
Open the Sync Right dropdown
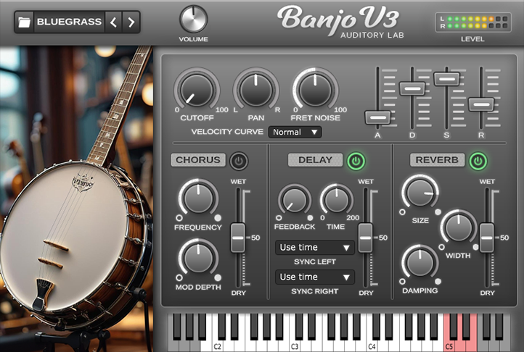314,277
